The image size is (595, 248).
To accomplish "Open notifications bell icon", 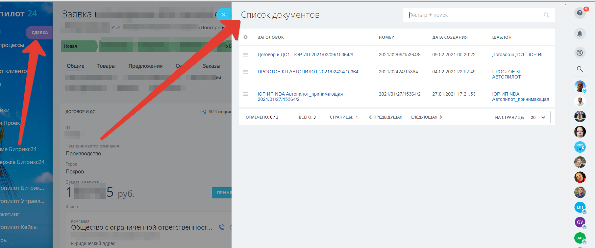I will 580,34.
